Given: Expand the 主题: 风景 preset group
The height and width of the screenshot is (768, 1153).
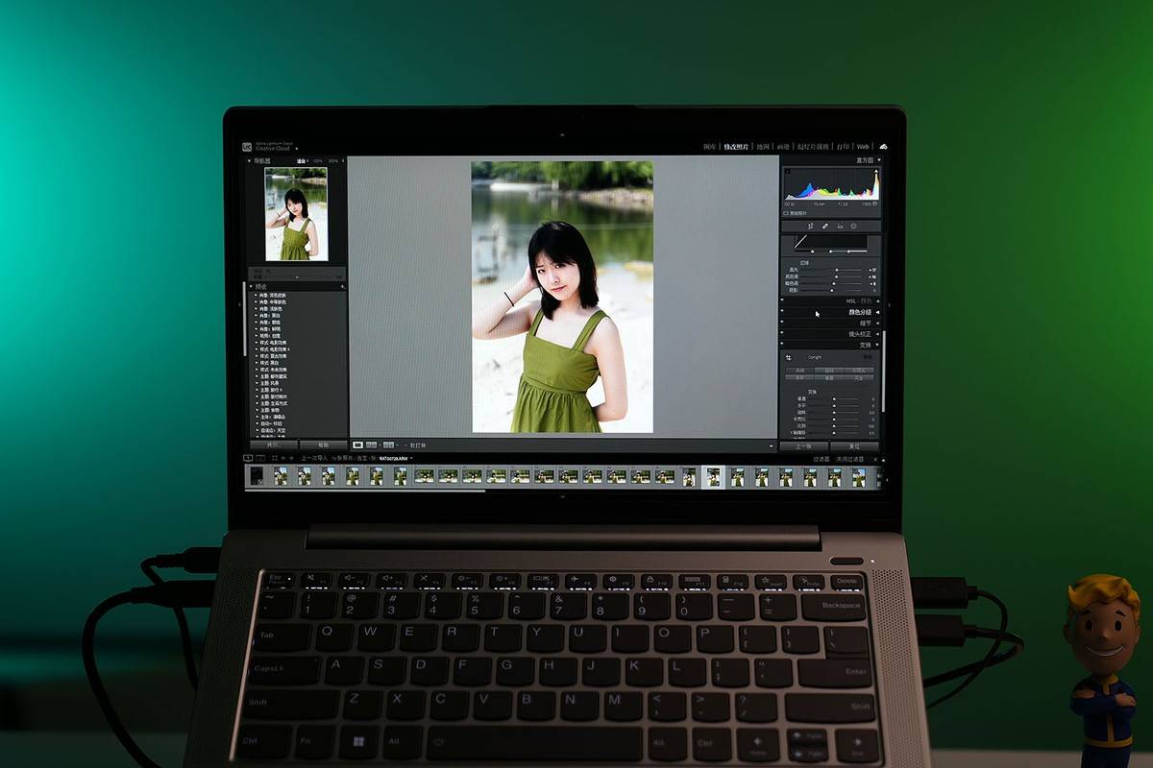Looking at the screenshot, I should (256, 383).
